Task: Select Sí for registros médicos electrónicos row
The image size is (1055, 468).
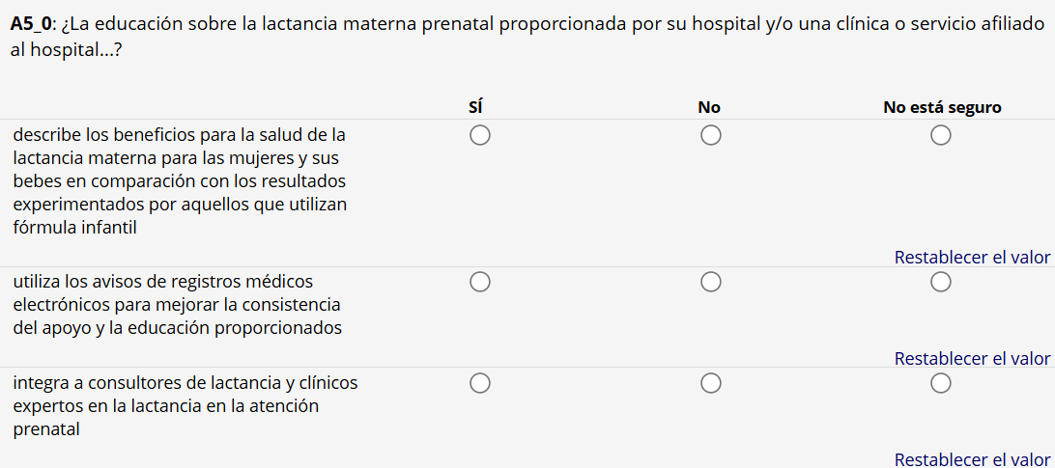Action: (x=480, y=282)
